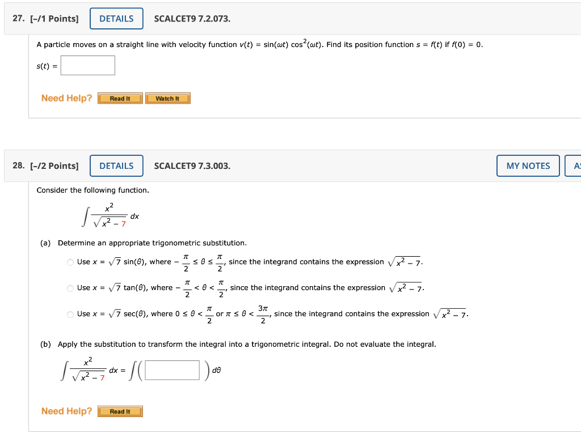Click the Watch It button for problem 27
This screenshot has height=442, width=581.
click(168, 98)
